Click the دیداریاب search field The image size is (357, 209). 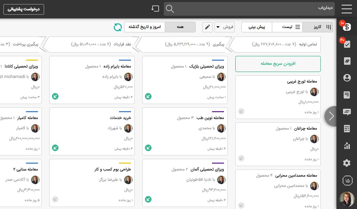[249, 9]
